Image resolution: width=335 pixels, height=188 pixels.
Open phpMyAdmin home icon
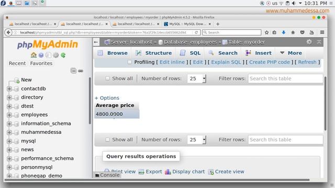click(33, 55)
